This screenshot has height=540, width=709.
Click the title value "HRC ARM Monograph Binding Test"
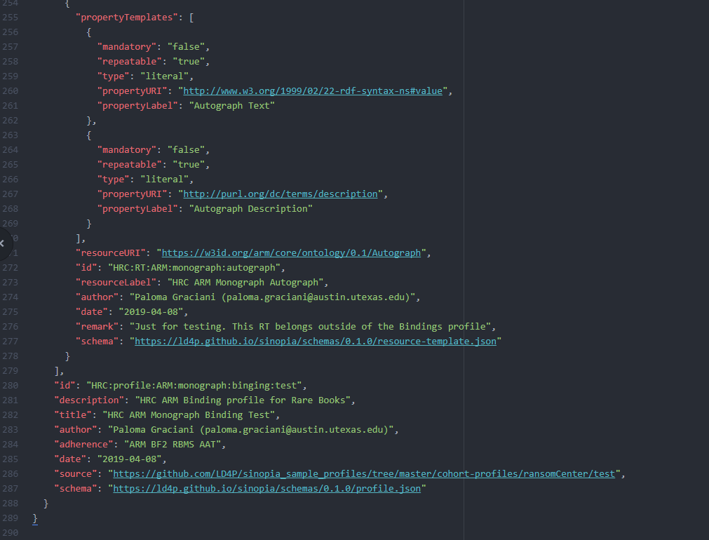188,414
